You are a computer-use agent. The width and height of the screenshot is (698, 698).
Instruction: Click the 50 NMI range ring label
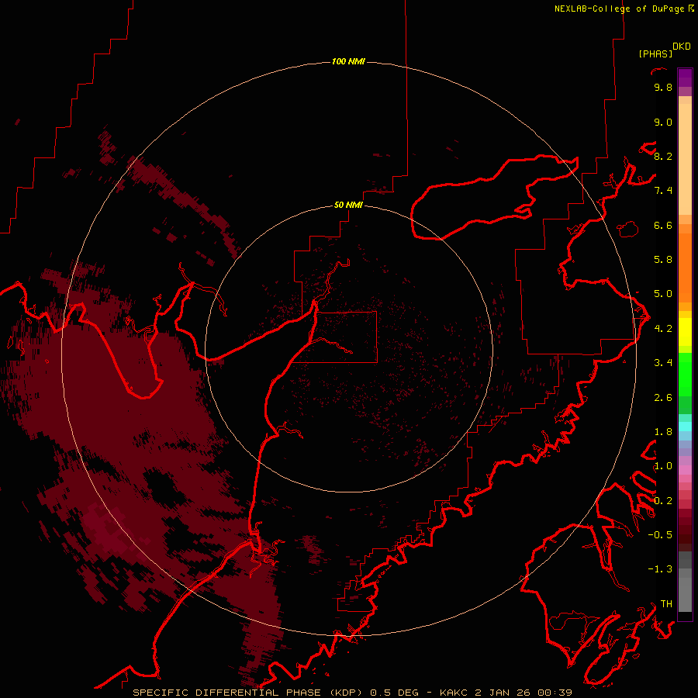coord(348,205)
